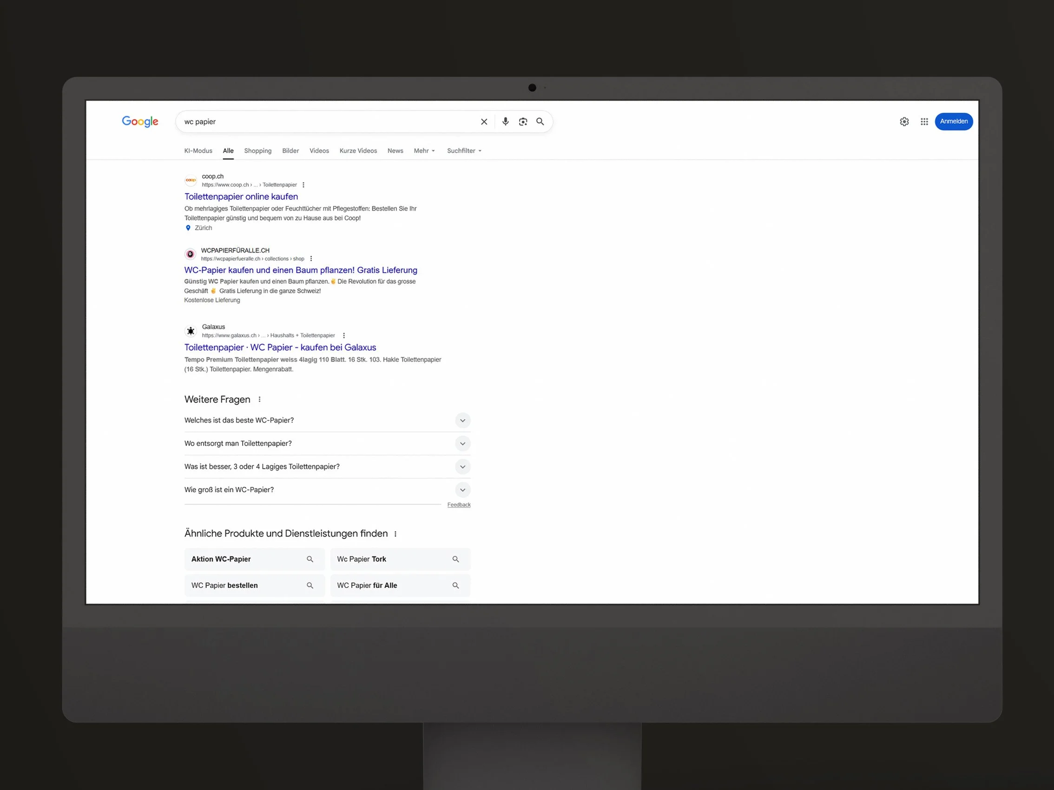Open Google apps grid icon

[924, 121]
